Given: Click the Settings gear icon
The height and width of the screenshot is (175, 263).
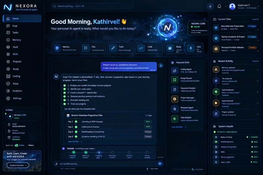Looking at the screenshot, I should (8, 98).
